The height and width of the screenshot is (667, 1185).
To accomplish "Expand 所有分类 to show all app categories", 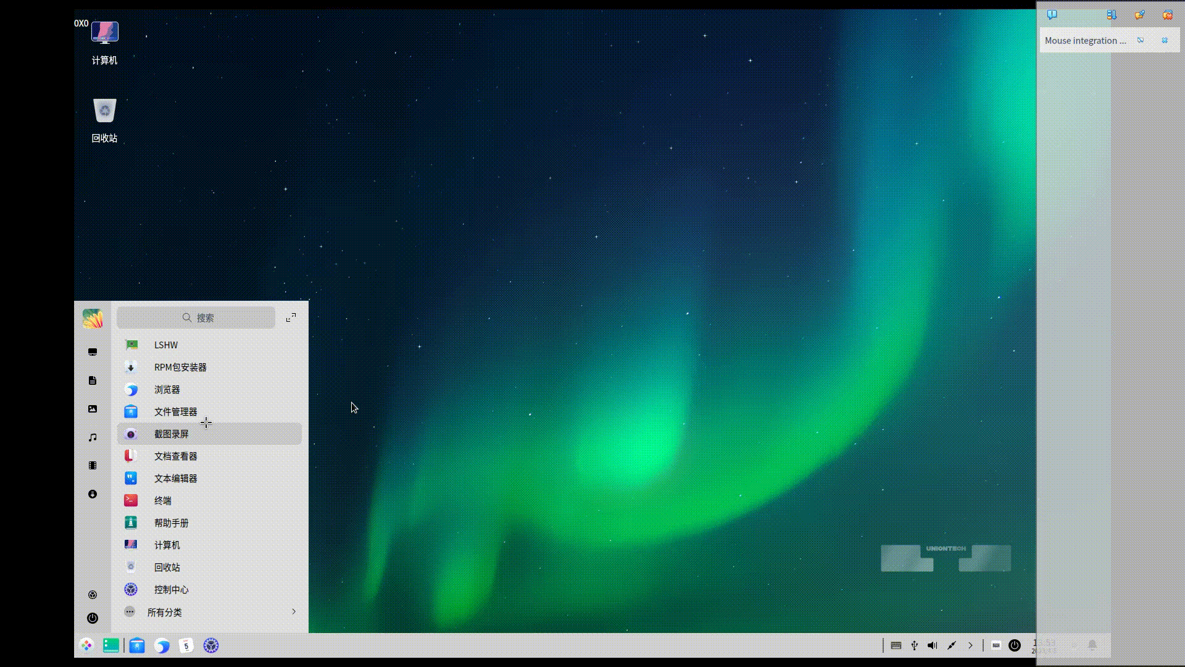I will click(165, 612).
